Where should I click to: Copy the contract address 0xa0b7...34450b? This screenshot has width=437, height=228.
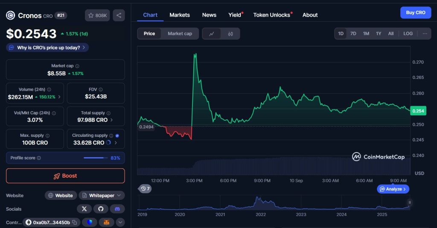[x=74, y=222]
